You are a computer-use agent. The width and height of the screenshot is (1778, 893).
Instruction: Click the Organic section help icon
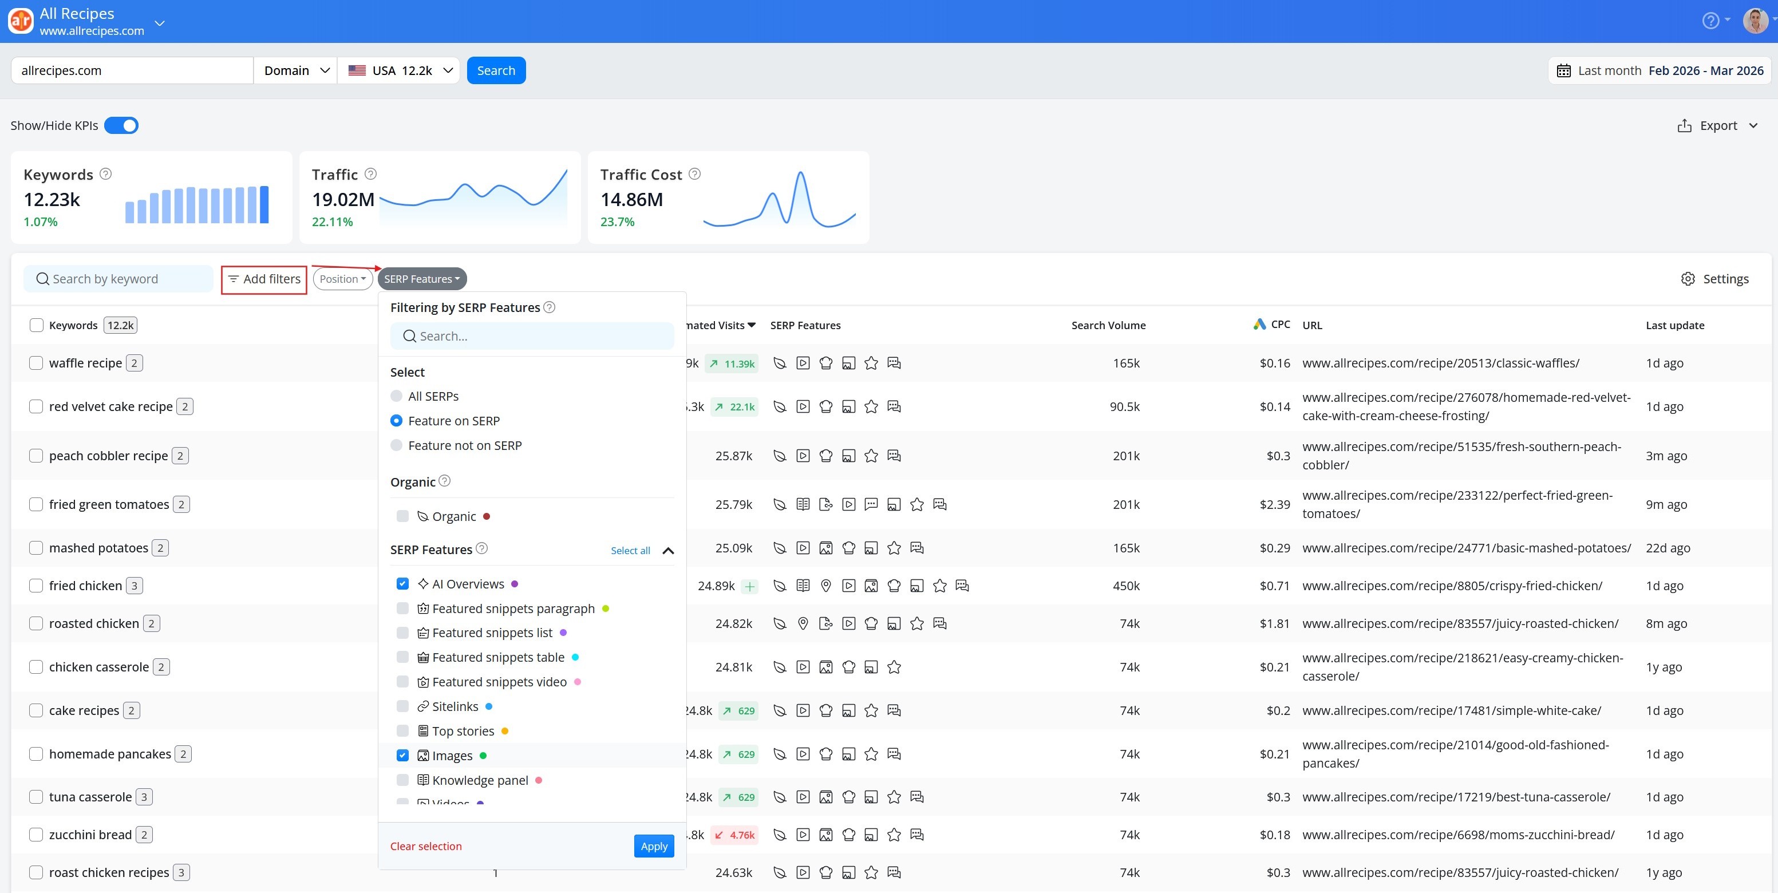coord(444,481)
